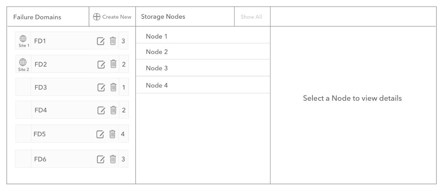Image resolution: width=440 pixels, height=192 pixels.
Task: Edit the FD5 failure domain
Action: 101,135
